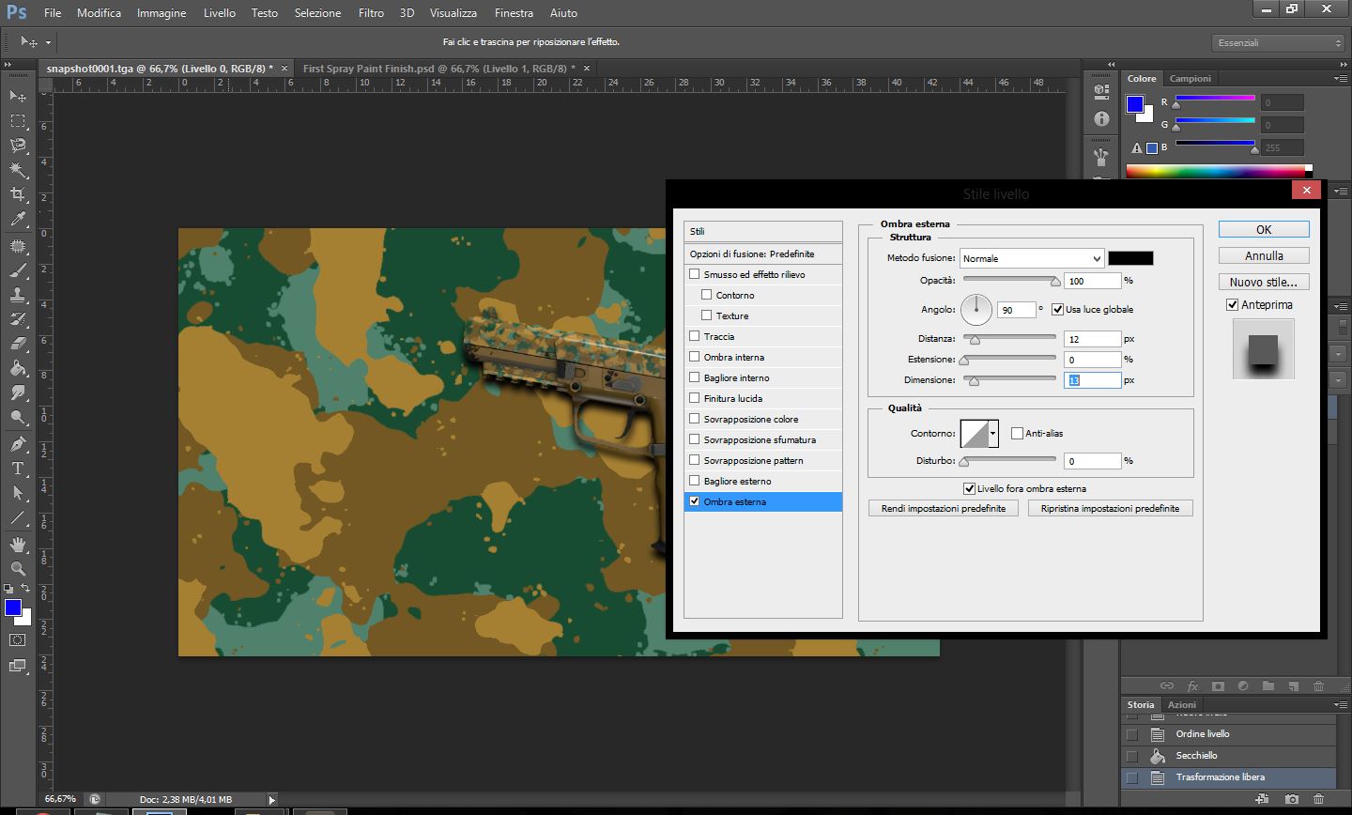Image resolution: width=1352 pixels, height=815 pixels.
Task: Select the Horizontal Type tool
Action: pos(18,469)
